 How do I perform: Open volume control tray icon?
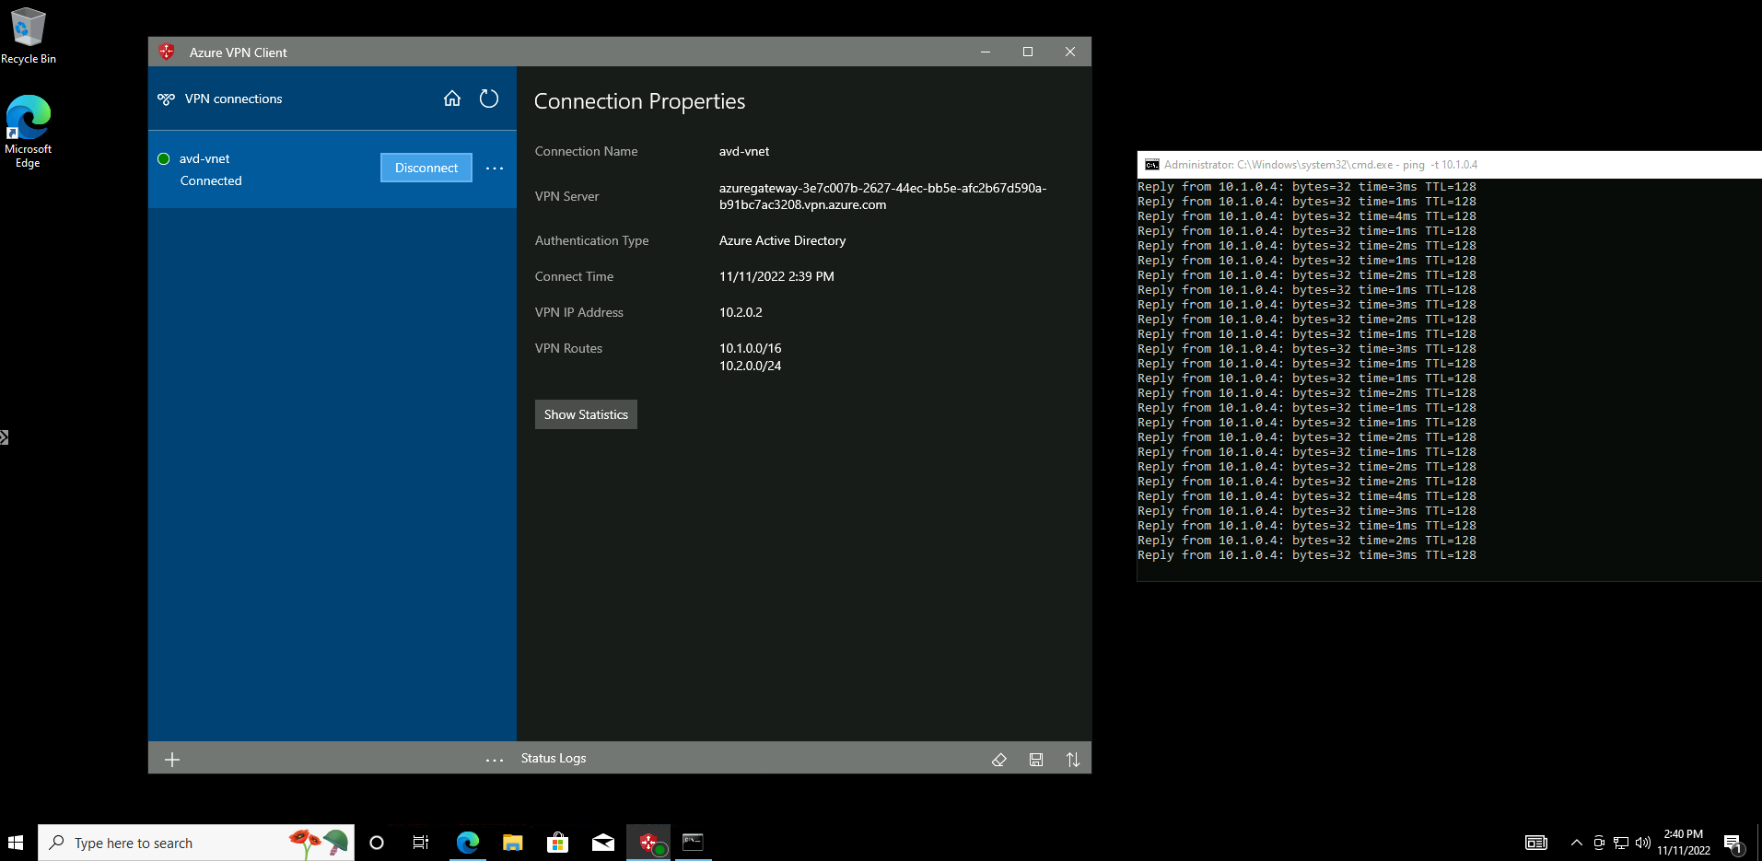click(1642, 843)
